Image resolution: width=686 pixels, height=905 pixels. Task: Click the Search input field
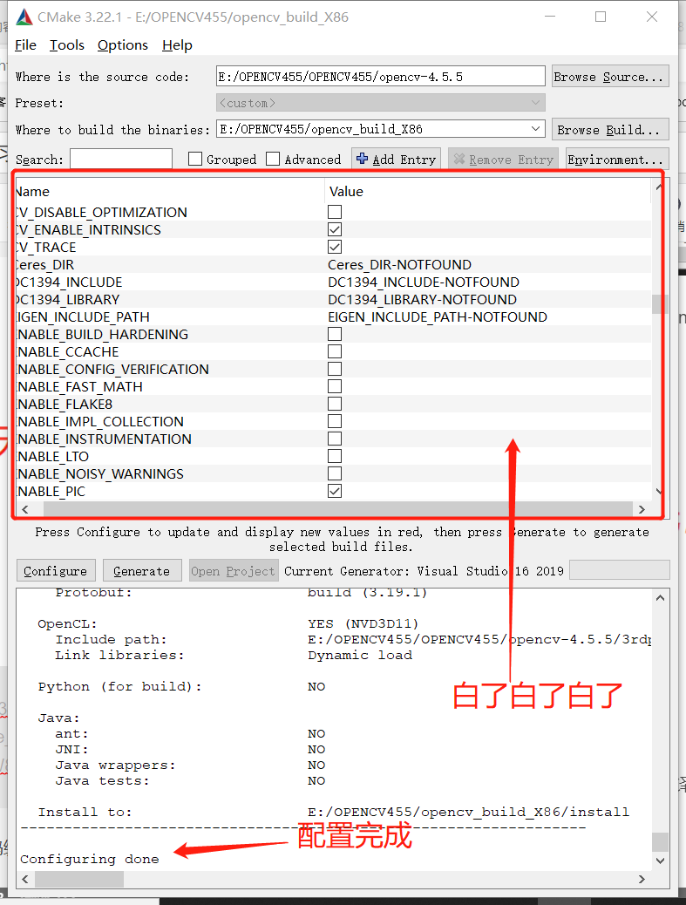(x=121, y=160)
